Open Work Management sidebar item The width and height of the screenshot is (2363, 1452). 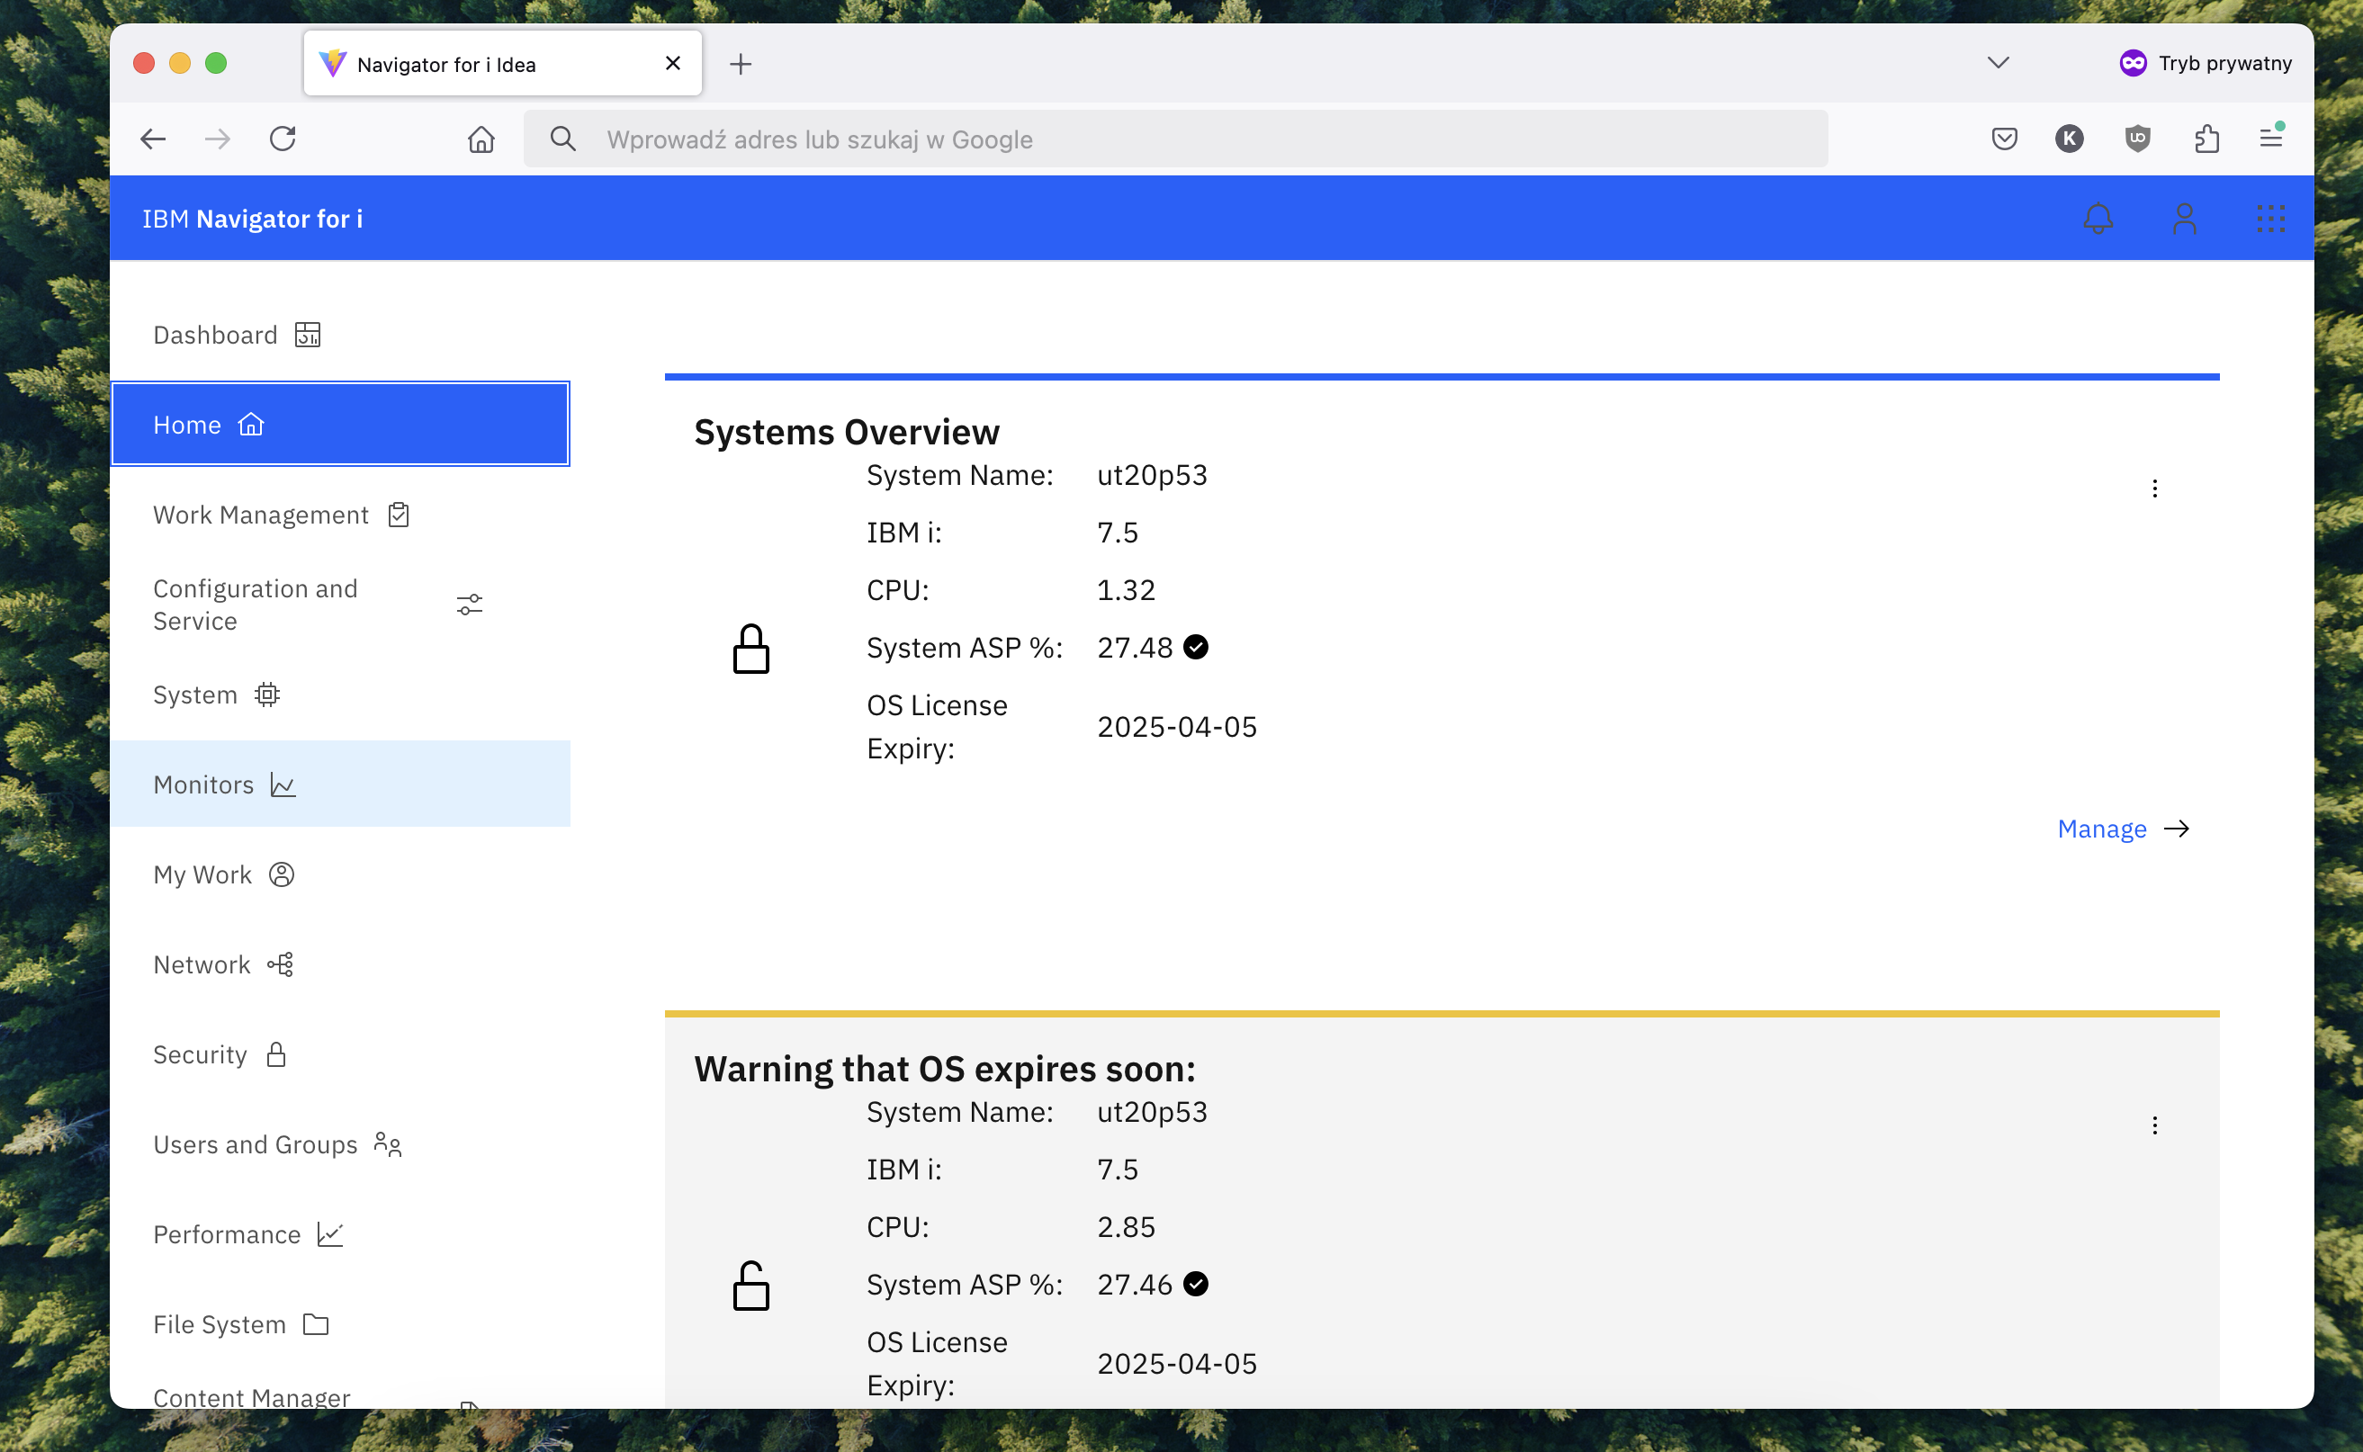pos(260,515)
